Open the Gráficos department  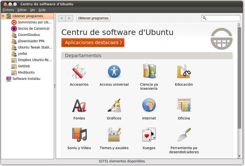(x=114, y=106)
